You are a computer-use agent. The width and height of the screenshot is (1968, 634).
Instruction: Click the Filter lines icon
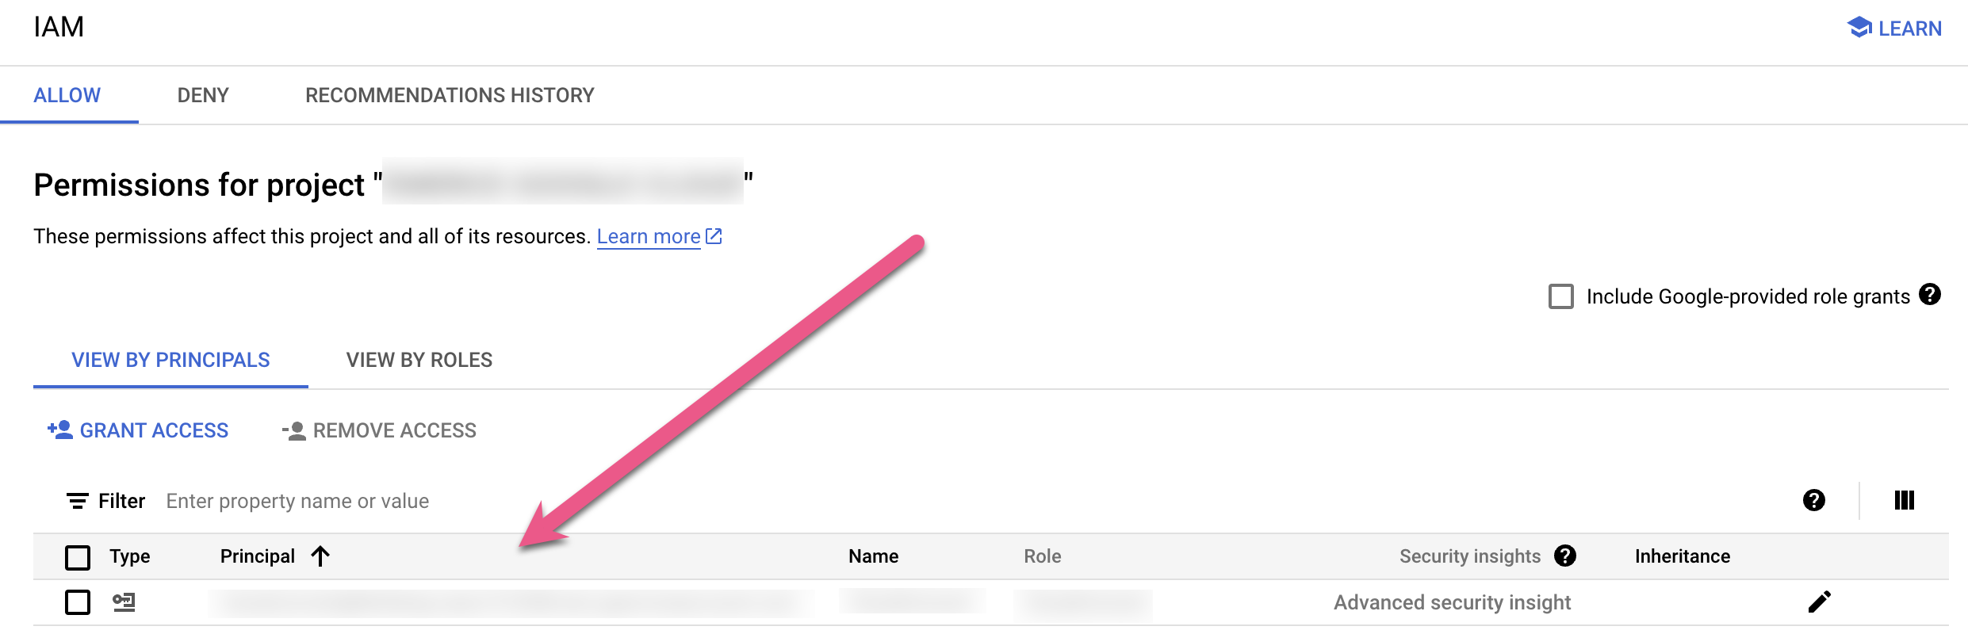[x=77, y=501]
